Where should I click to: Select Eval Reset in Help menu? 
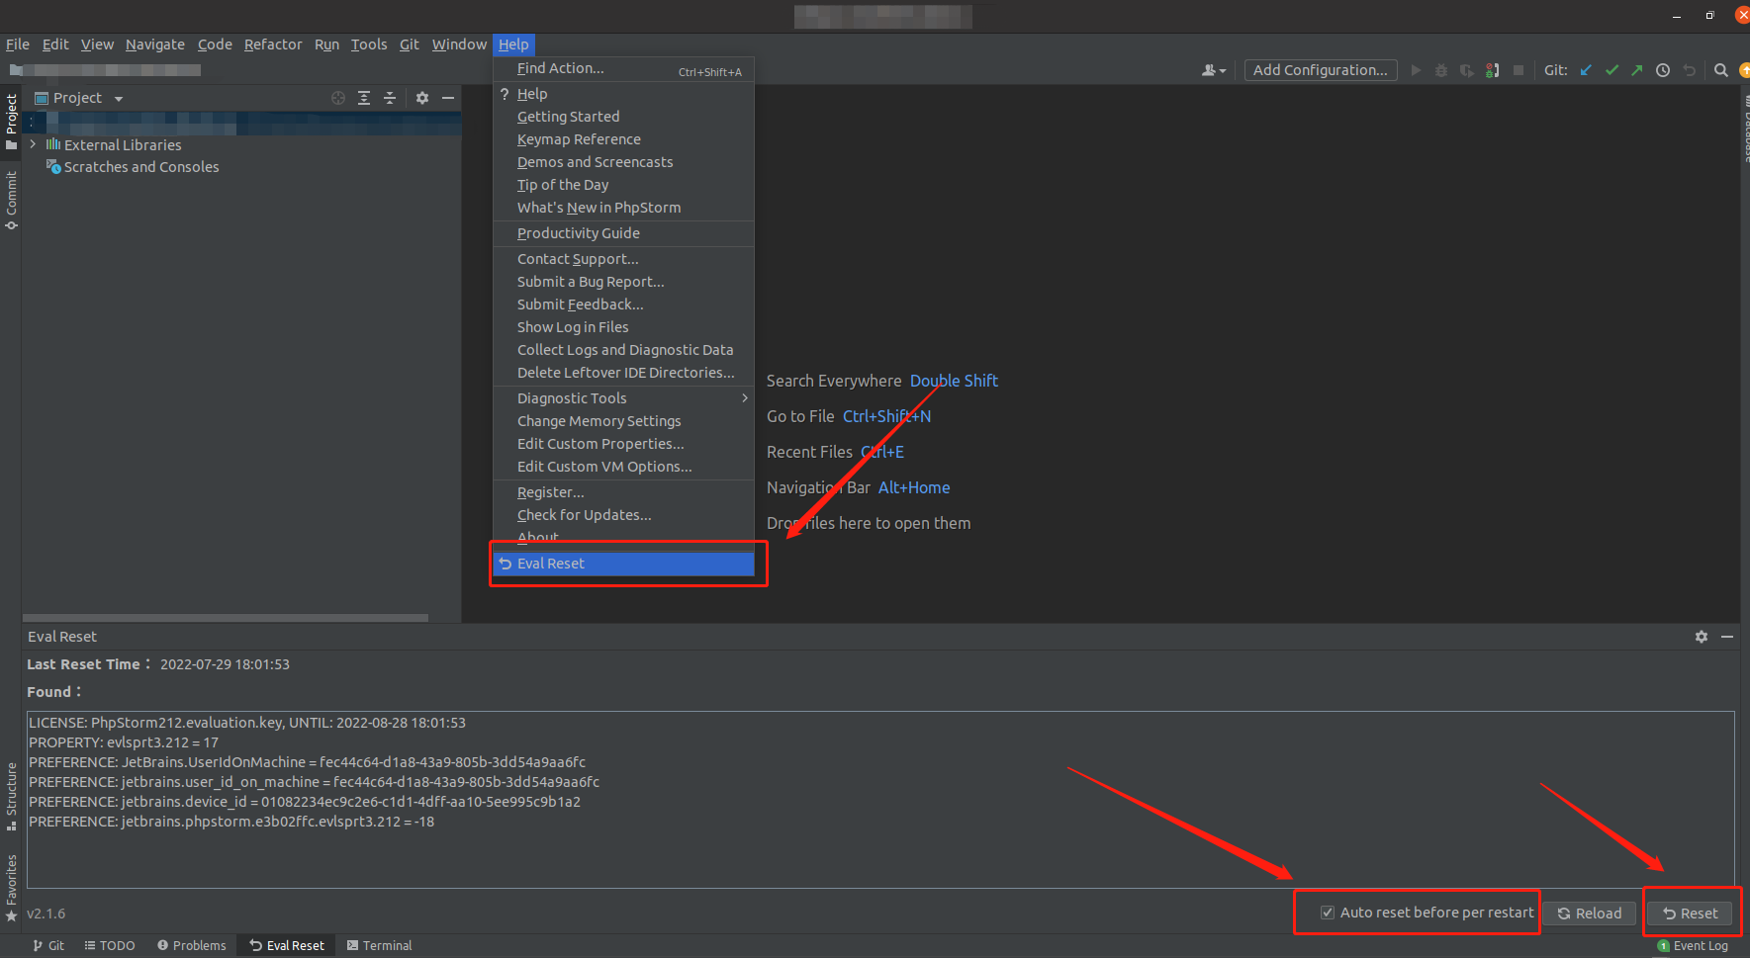(x=623, y=564)
